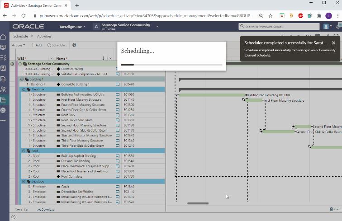
Task: Click the row settings gear beside Saratoga Senior Community
Action: (x=12, y=64)
